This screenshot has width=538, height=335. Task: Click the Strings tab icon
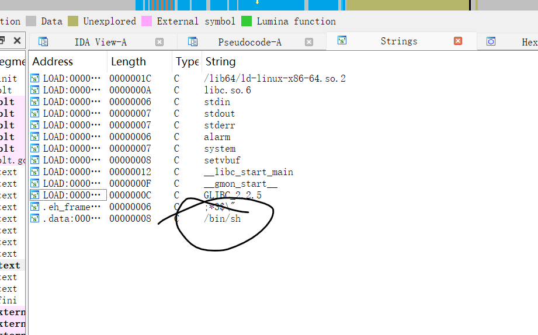(342, 41)
